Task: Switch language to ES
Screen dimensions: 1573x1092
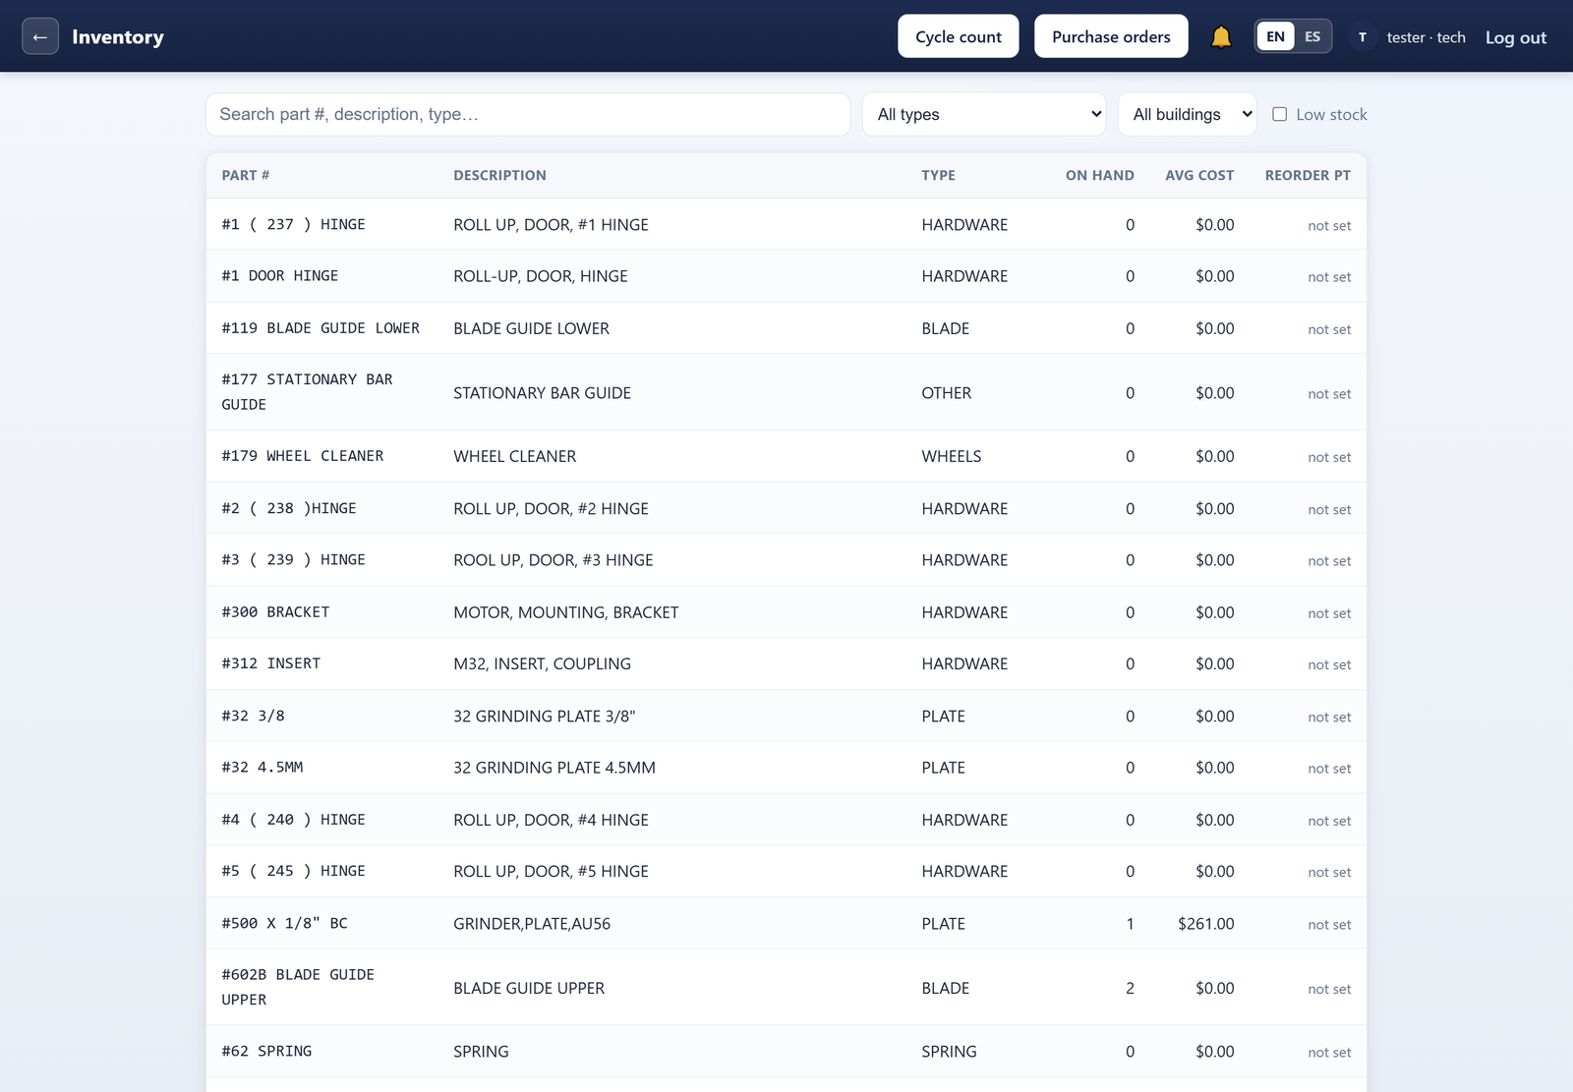Action: pyautogui.click(x=1312, y=36)
